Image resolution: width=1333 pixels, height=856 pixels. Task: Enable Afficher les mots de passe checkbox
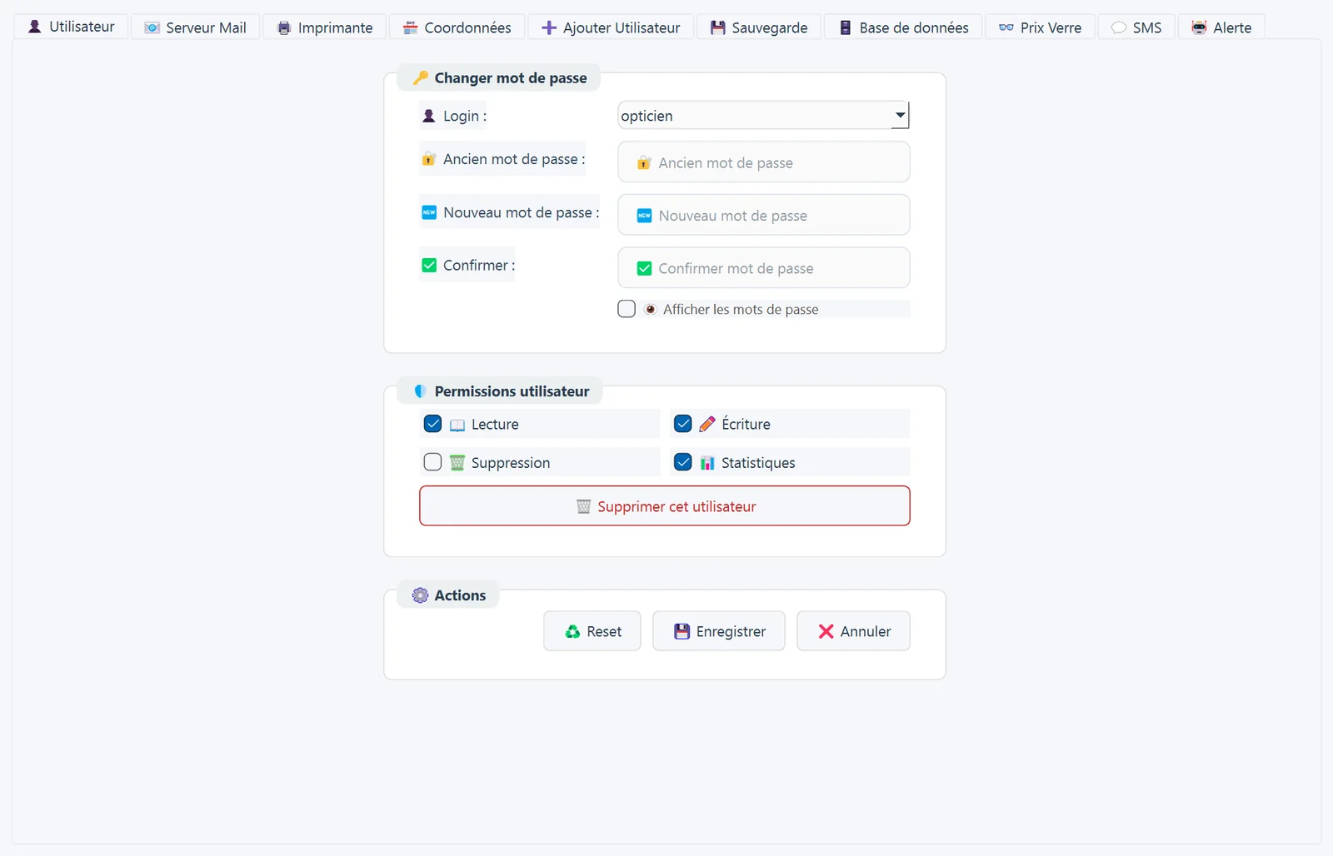[627, 309]
